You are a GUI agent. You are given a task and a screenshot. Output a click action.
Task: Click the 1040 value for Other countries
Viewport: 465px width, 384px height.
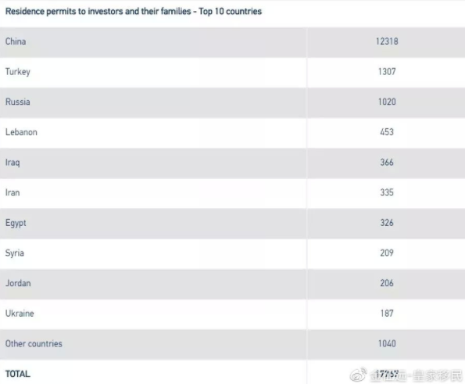click(387, 343)
